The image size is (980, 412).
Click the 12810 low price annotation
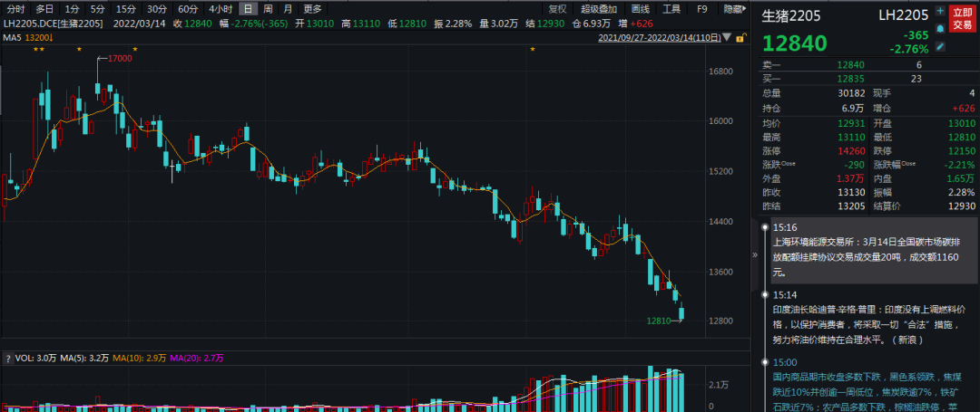pos(659,321)
